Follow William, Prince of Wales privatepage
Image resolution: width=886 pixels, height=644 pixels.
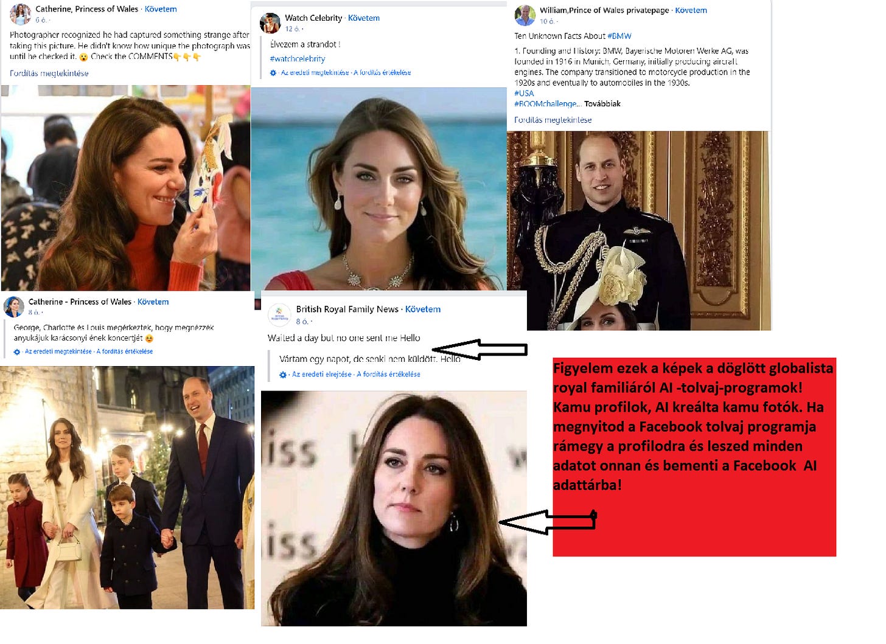(691, 10)
